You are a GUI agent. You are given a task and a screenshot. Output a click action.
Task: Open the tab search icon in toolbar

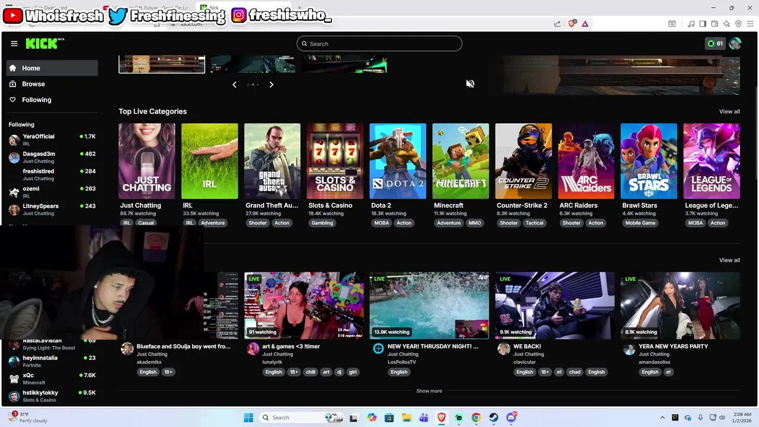tap(672, 24)
